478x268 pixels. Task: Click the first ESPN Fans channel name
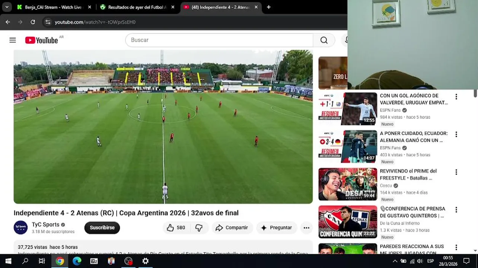click(390, 110)
